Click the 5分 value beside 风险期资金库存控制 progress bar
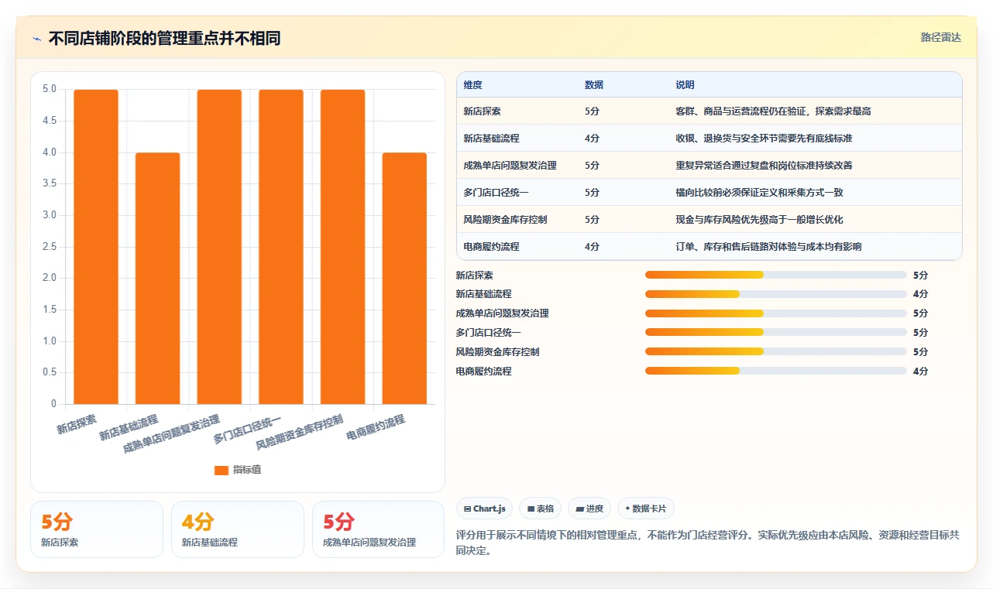This screenshot has height=589, width=993. [920, 352]
